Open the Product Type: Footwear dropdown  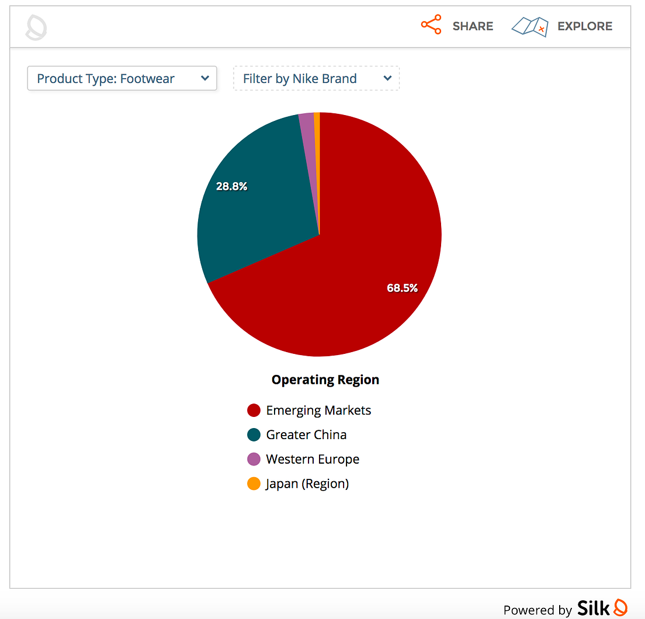[x=122, y=78]
